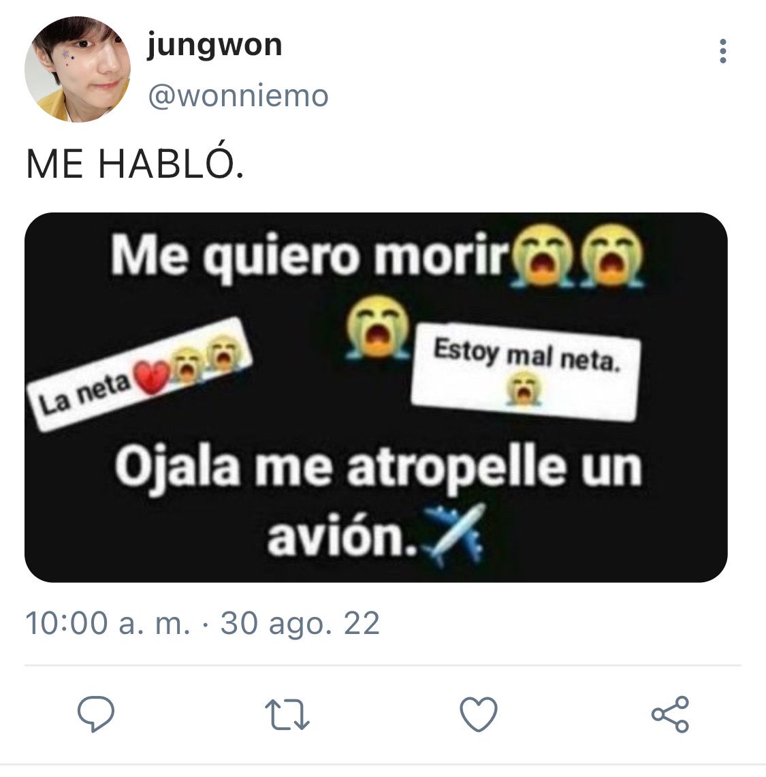Screen dimensions: 766x777
Task: Open the three-dot more options menu
Action: coord(723,51)
